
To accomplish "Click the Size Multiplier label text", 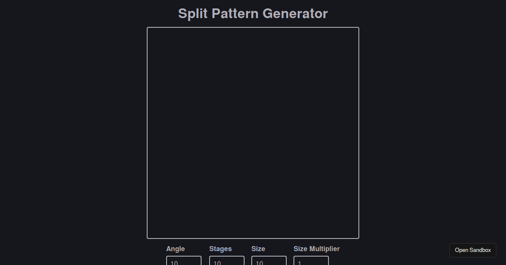I will [x=316, y=249].
